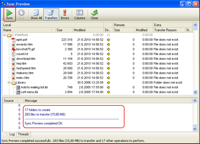The width and height of the screenshot is (200, 144).
Task: Show All items in the preview
Action: pyautogui.click(x=36, y=14)
